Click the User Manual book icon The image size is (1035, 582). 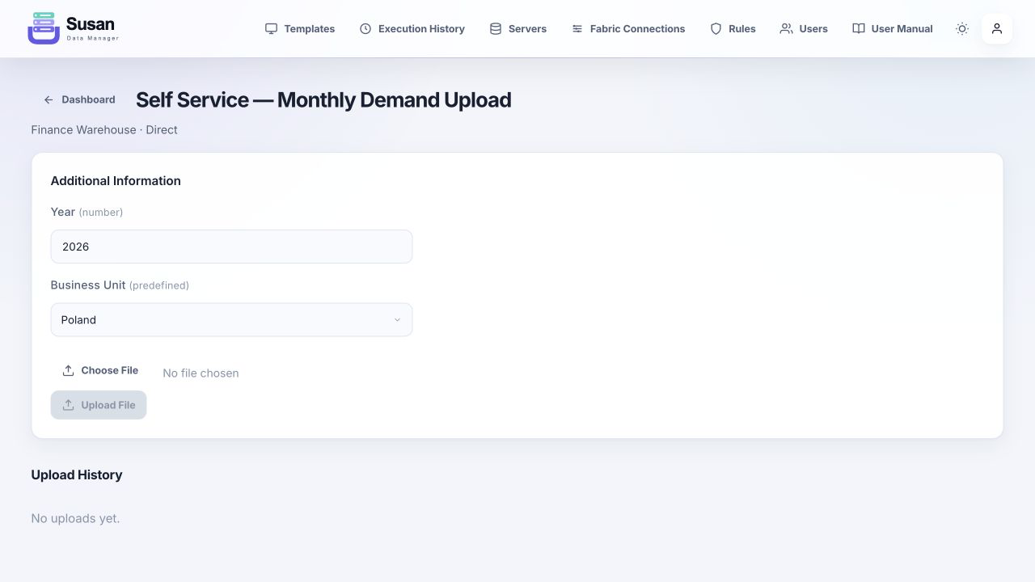pyautogui.click(x=859, y=28)
